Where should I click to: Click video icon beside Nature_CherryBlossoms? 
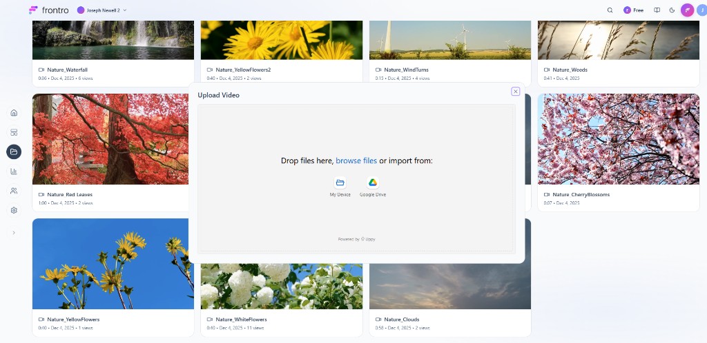click(547, 195)
